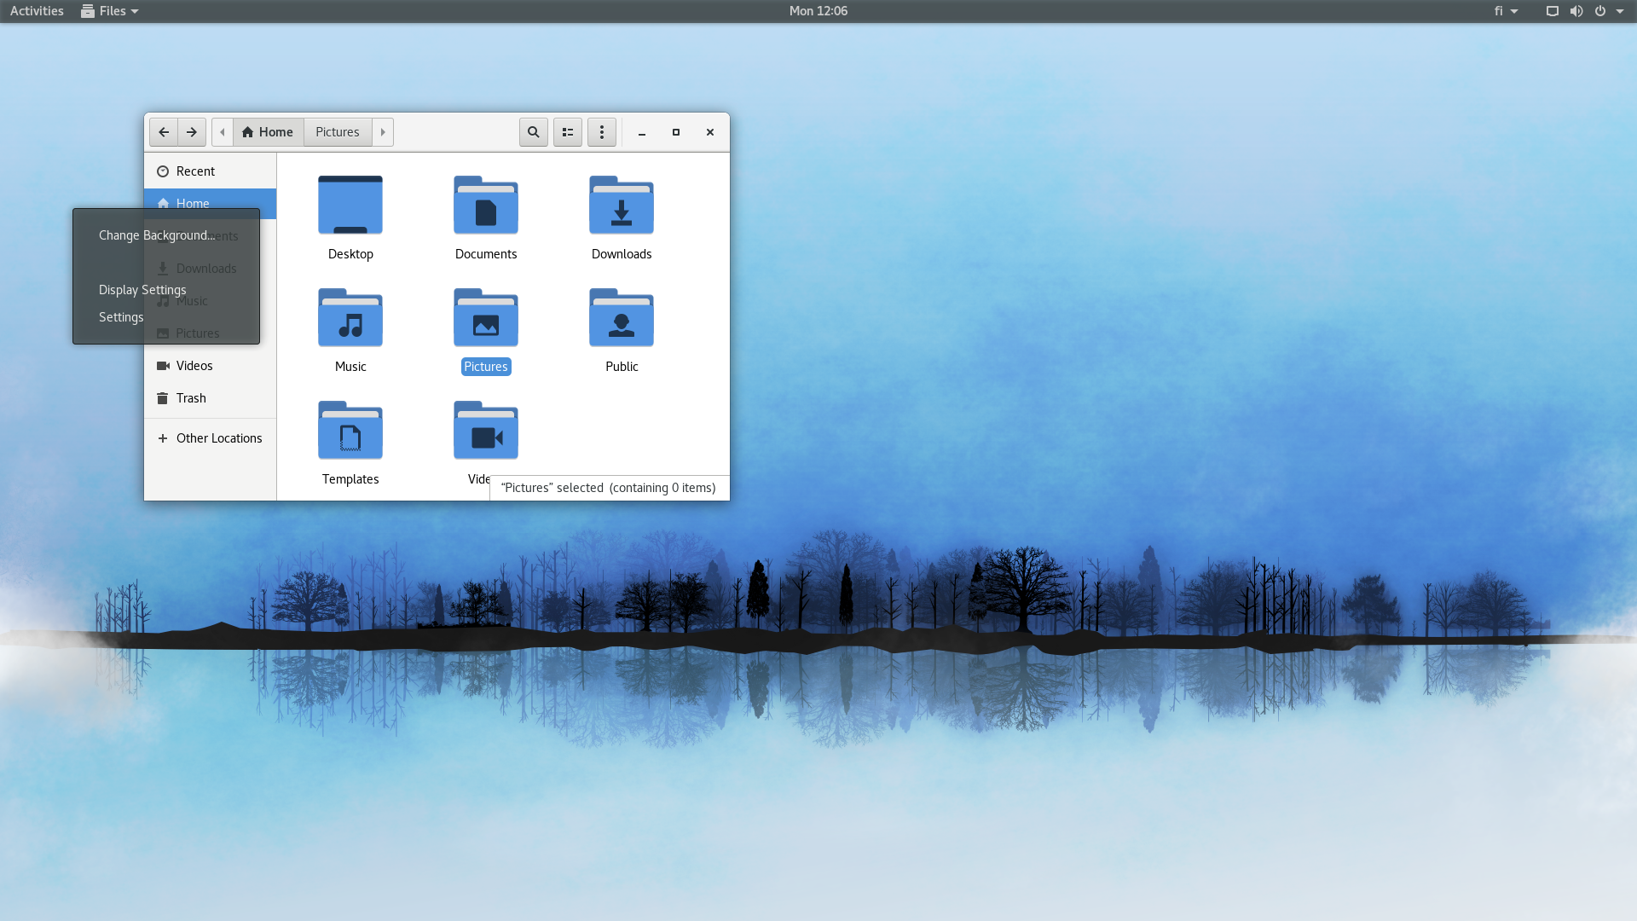Close the Files window
The image size is (1637, 921).
[710, 132]
